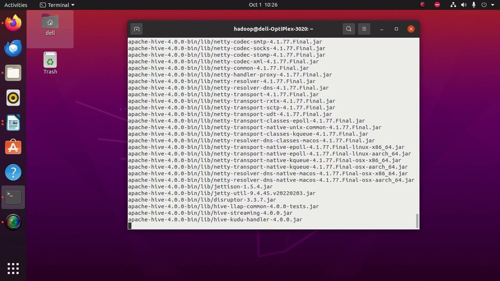Click the power icon in top bar
500x281 pixels.
coord(484,5)
